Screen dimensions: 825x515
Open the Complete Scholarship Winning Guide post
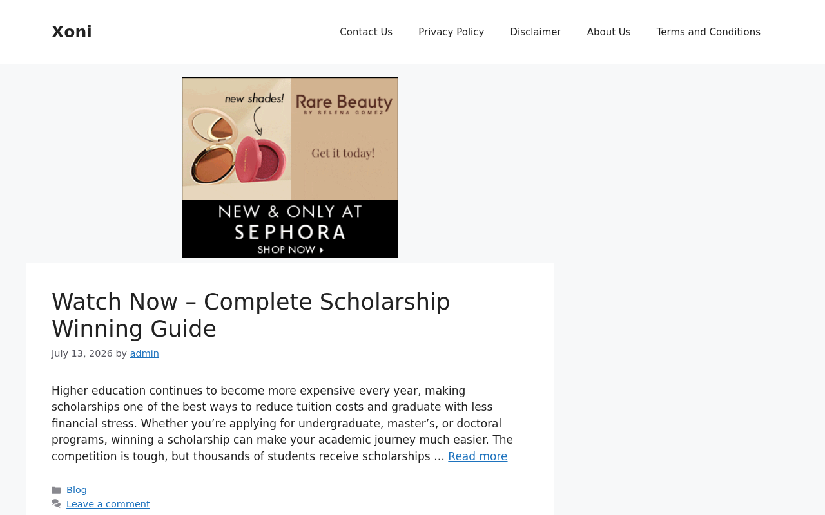click(251, 315)
